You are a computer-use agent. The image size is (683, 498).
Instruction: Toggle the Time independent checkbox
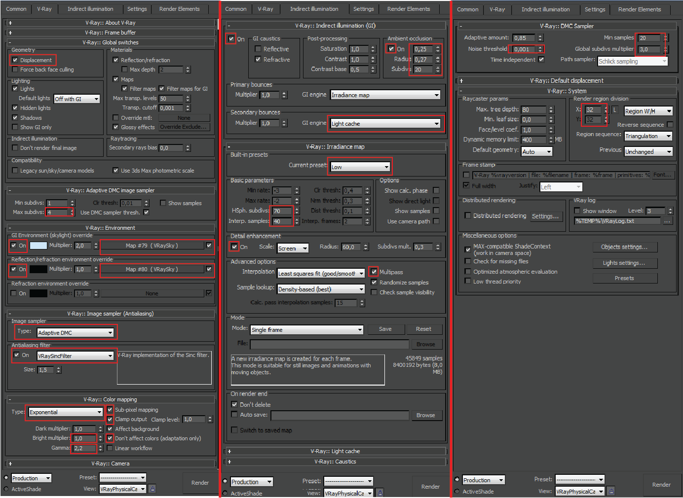(x=541, y=59)
